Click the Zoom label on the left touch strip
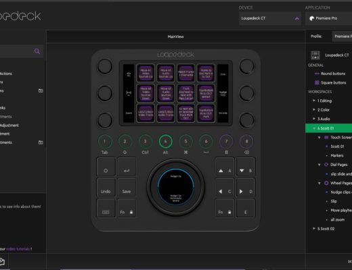This screenshot has width=352, height=270. (129, 113)
